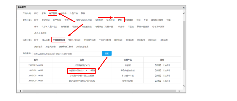Select 所有 in the 服务分类 row
The height and width of the screenshot is (101, 237).
point(36,20)
